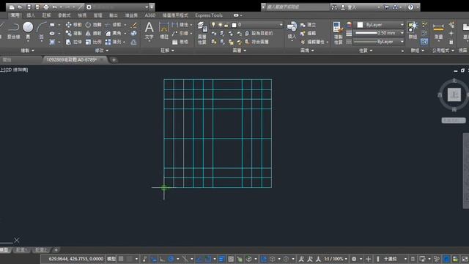Toggle lineweight display in status bar
Viewport: 469px width, 264px height.
click(222, 259)
